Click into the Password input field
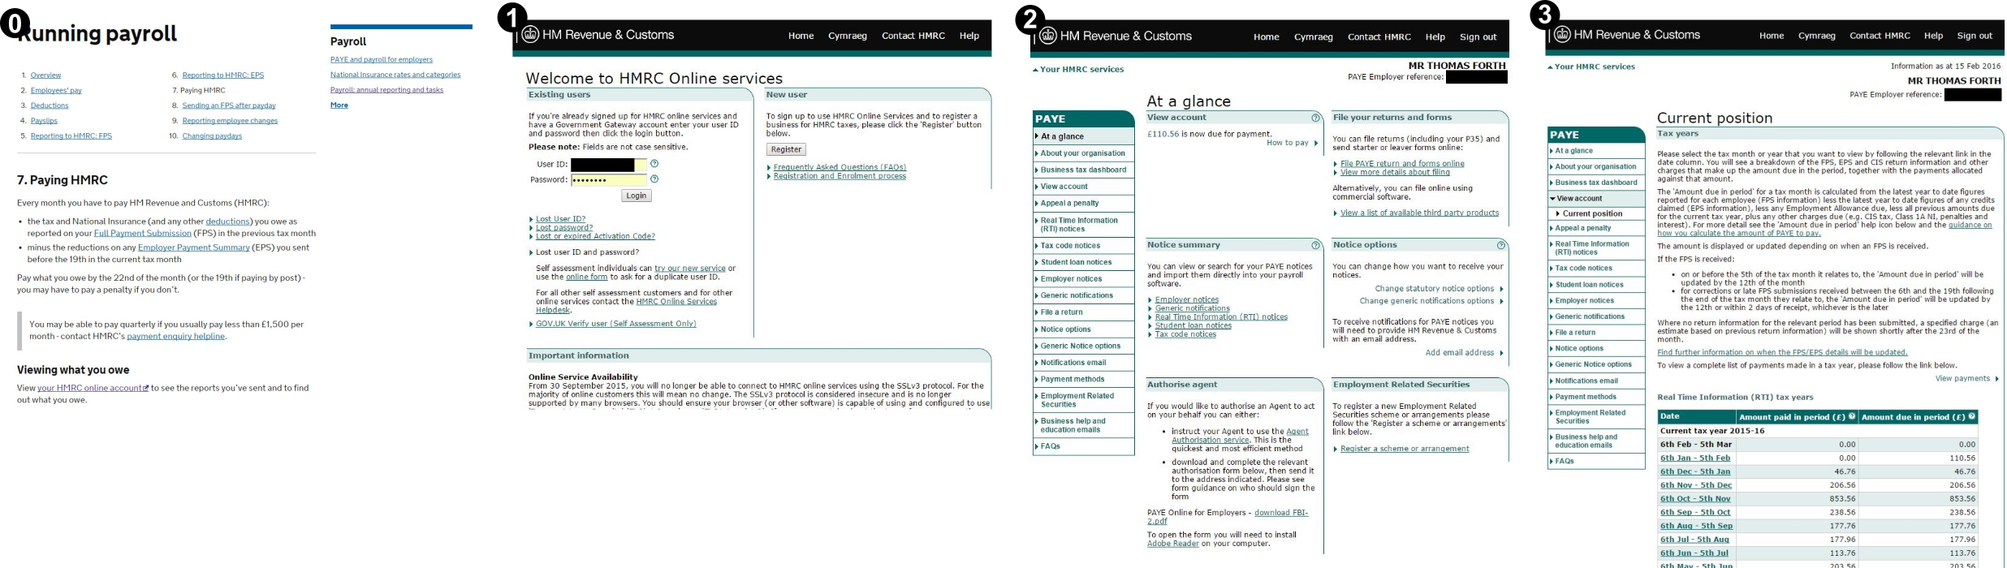The image size is (2007, 568). coord(609,180)
